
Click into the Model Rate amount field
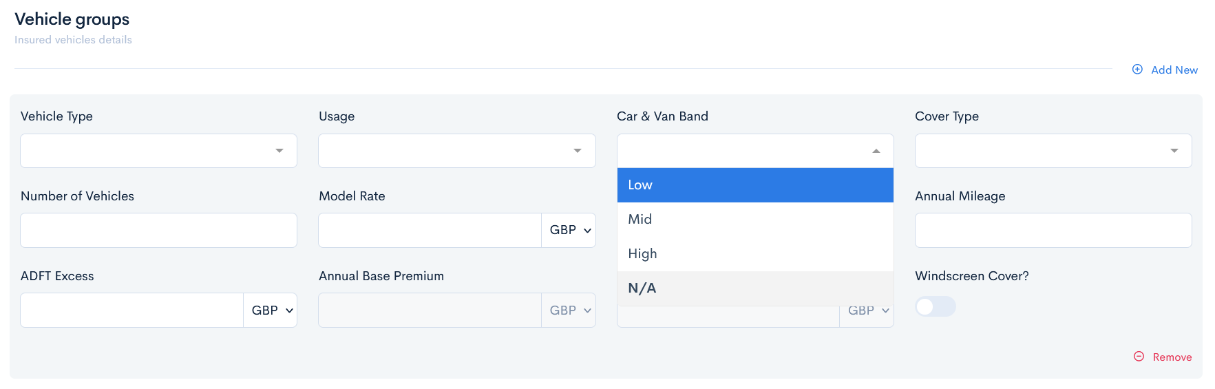click(x=430, y=230)
